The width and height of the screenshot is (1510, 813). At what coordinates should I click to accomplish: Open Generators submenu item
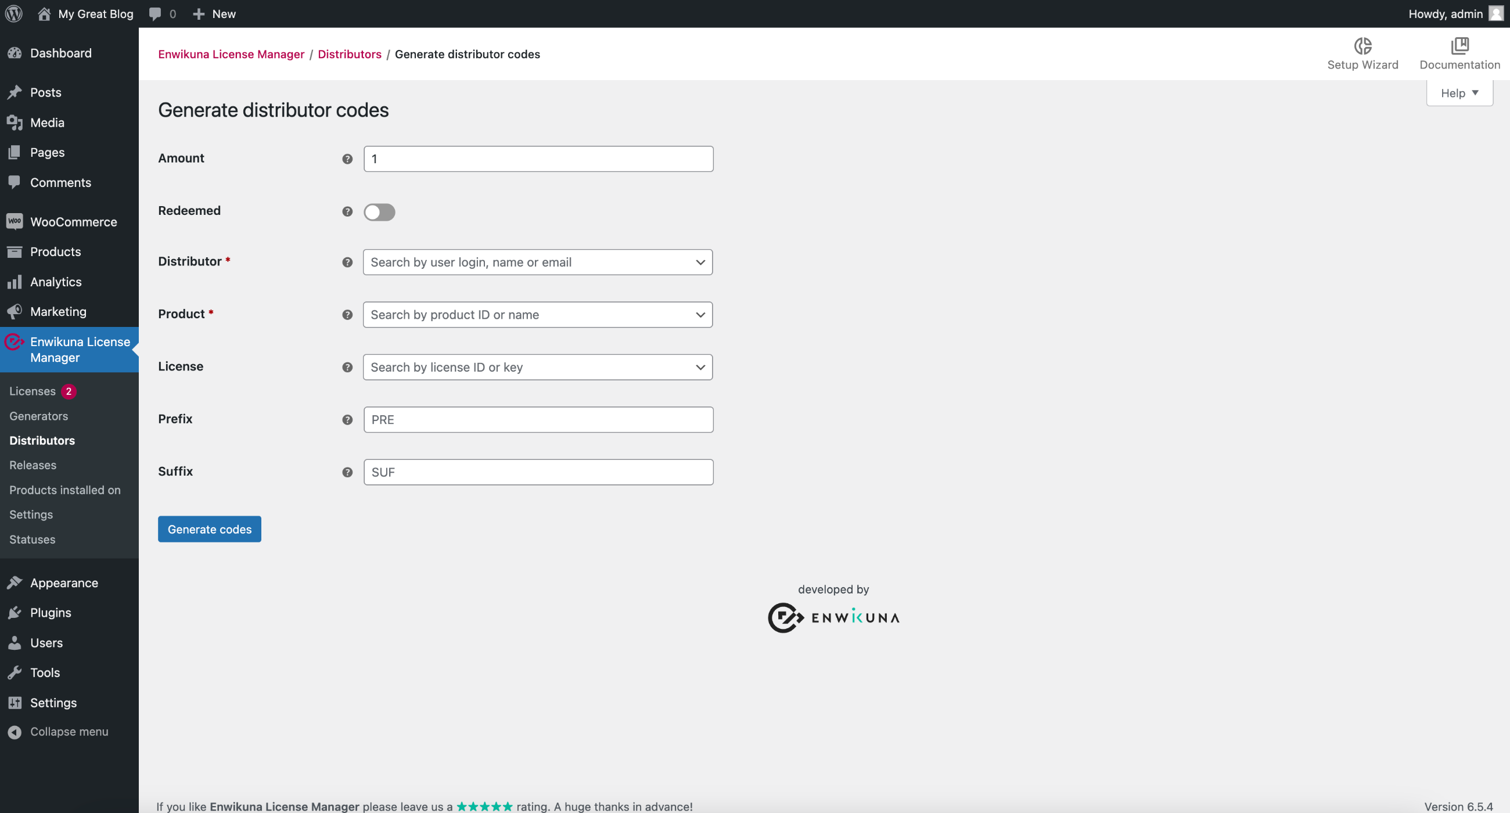coord(39,416)
